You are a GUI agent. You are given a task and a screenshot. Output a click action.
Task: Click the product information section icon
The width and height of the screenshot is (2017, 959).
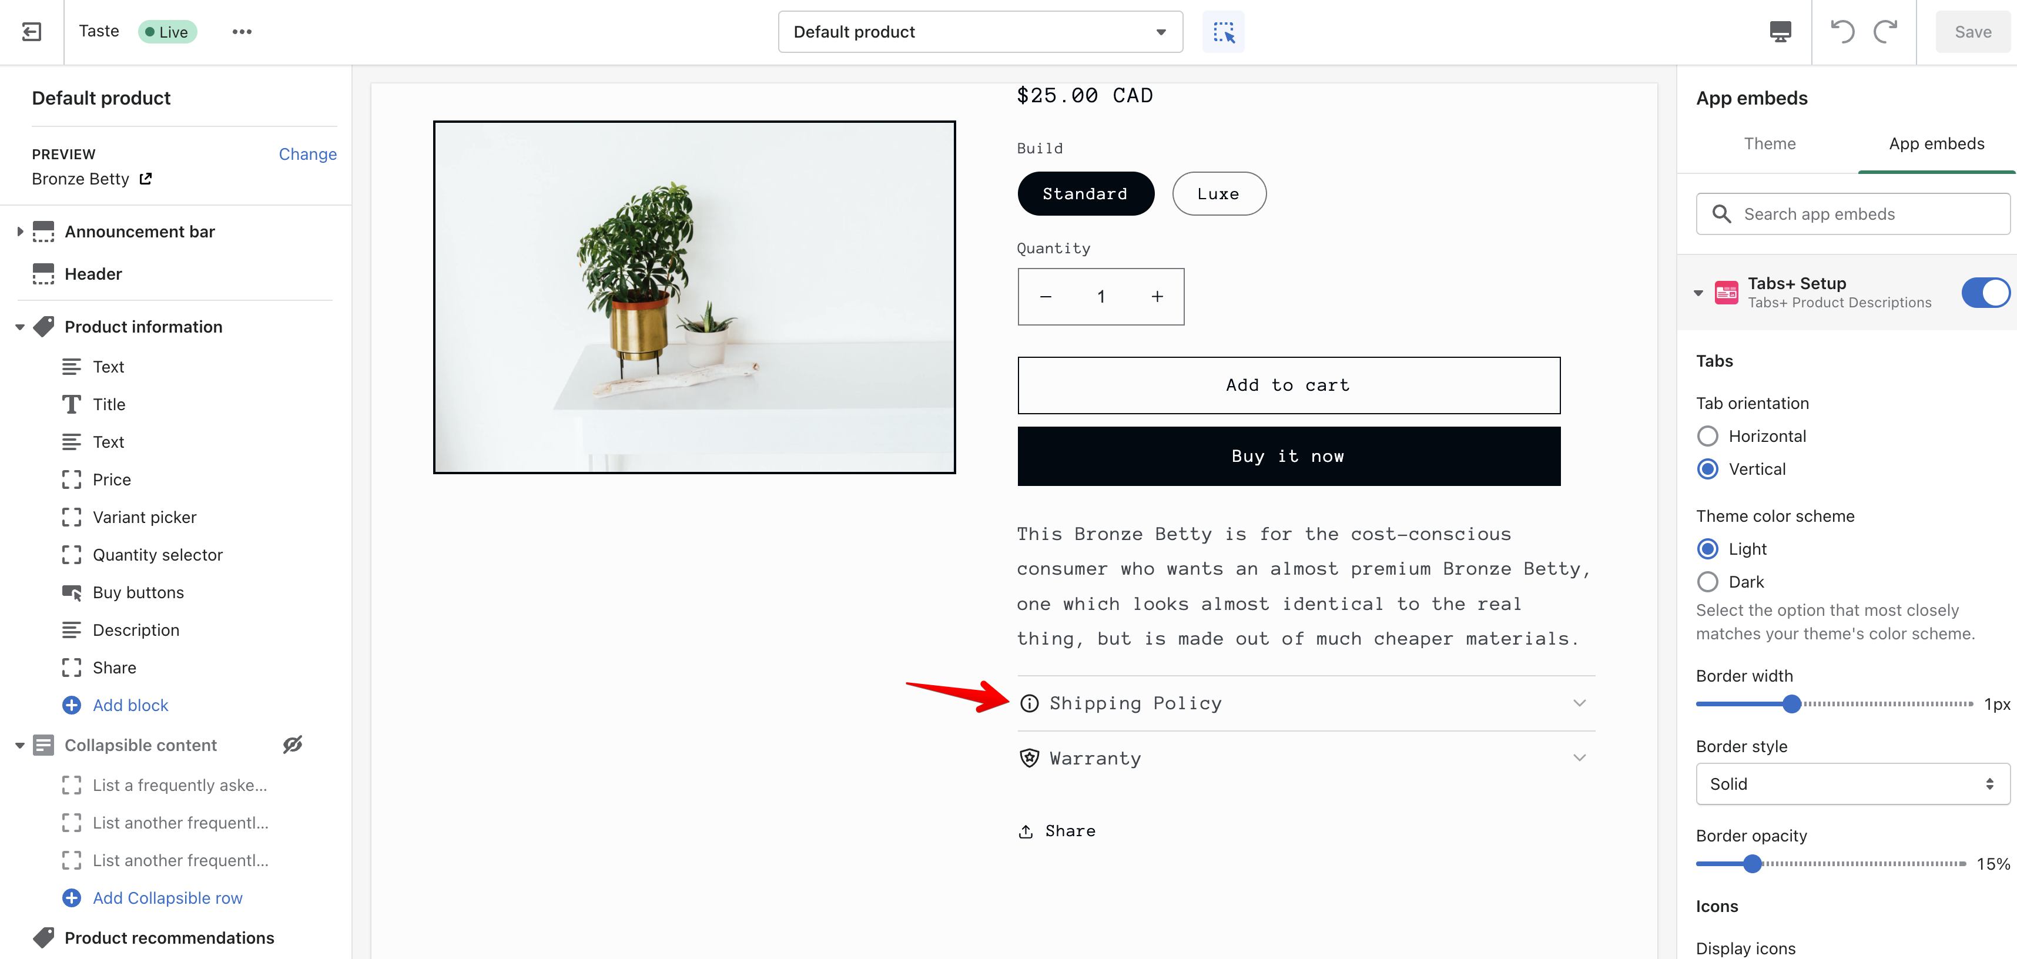pos(43,325)
